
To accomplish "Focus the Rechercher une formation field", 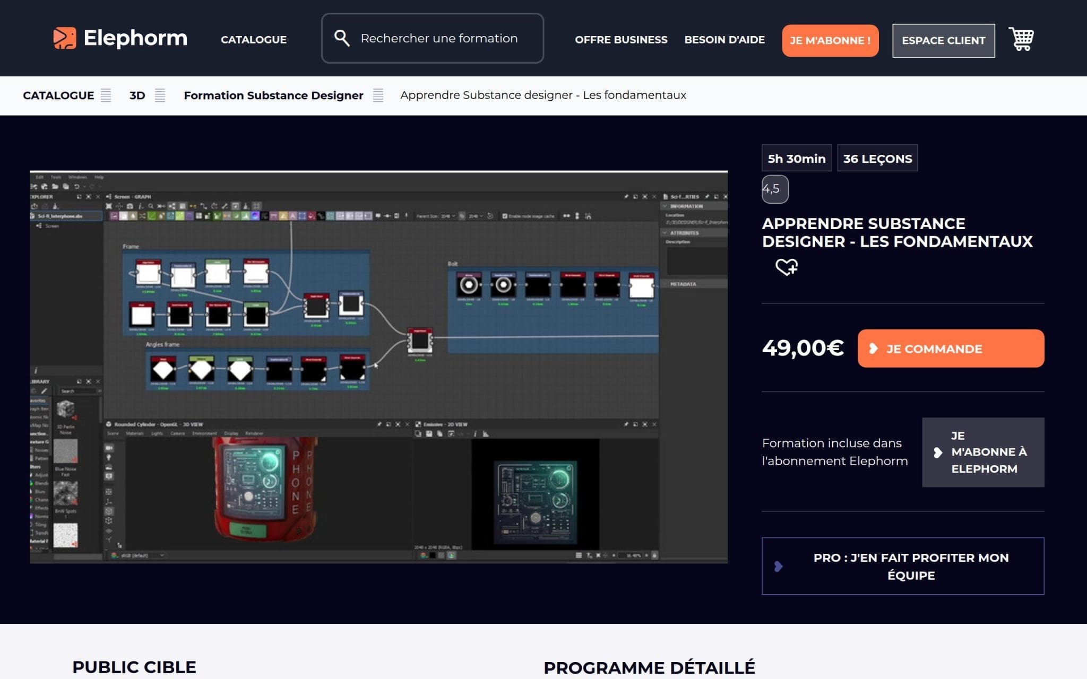I will tap(433, 38).
